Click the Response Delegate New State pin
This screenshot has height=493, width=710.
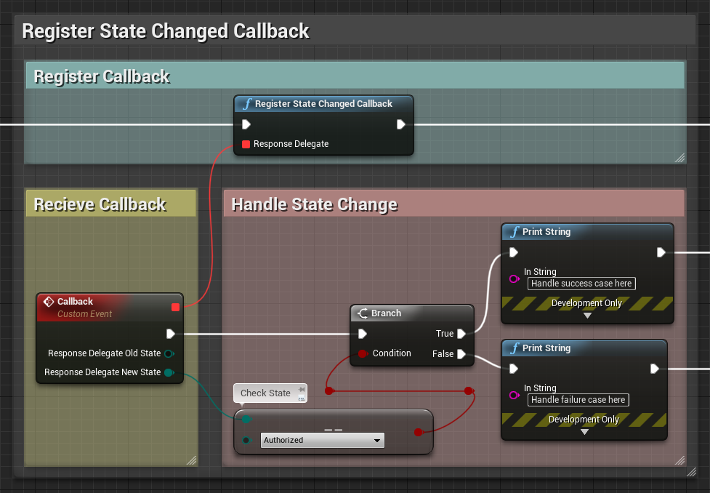click(x=169, y=372)
